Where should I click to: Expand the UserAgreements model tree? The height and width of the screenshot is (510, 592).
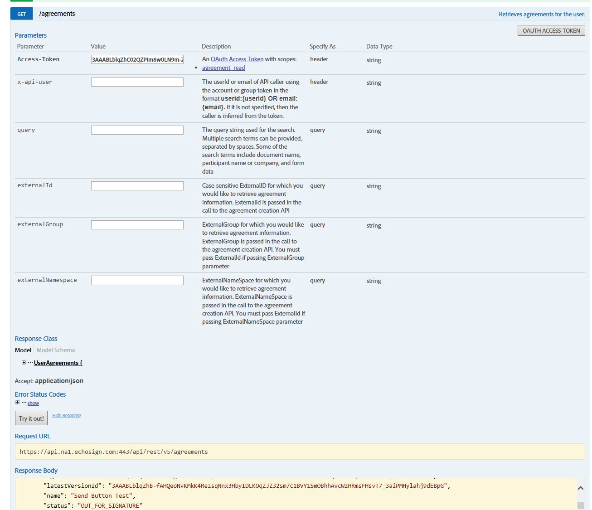pos(23,363)
